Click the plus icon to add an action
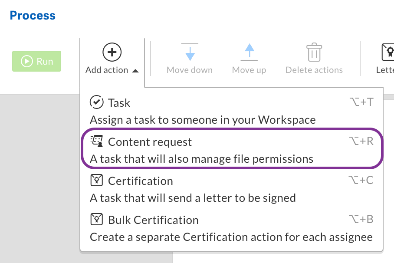This screenshot has height=263, width=394. point(112,52)
